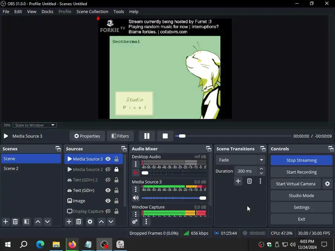Open Audio Mixer bottom options menu dots
This screenshot has width=335, height=251.
[x=146, y=222]
